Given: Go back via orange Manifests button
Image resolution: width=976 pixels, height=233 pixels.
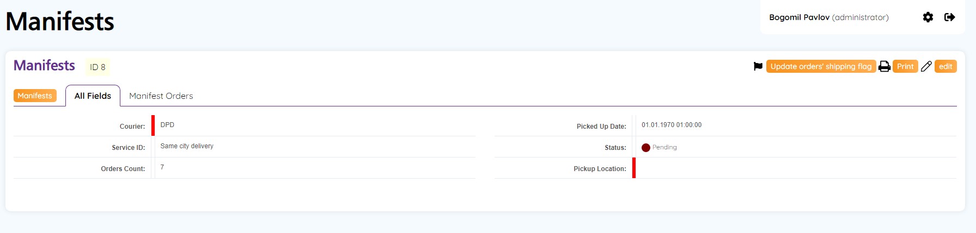Looking at the screenshot, I should 35,96.
